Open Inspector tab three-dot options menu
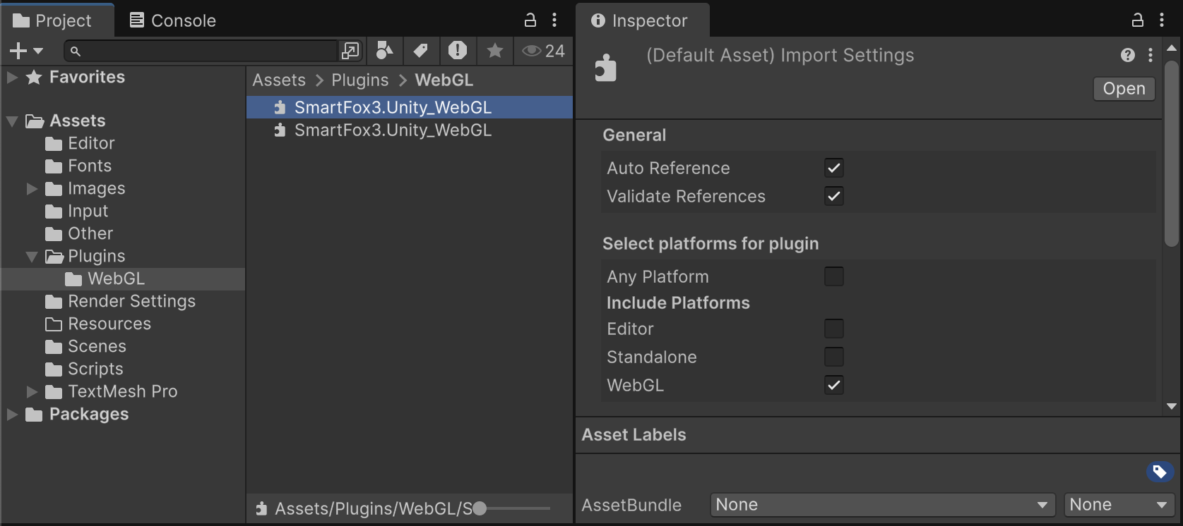The image size is (1183, 526). 1162,20
